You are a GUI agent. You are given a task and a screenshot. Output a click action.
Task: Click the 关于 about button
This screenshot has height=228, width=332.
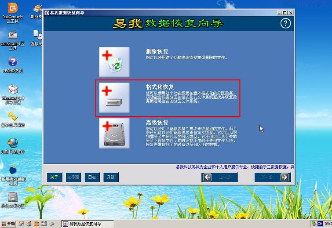coord(55,177)
